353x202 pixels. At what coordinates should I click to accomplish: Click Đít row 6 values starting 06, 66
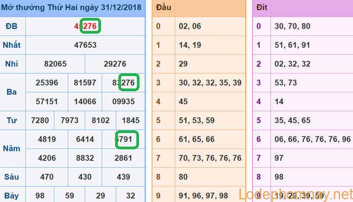pos(312,139)
